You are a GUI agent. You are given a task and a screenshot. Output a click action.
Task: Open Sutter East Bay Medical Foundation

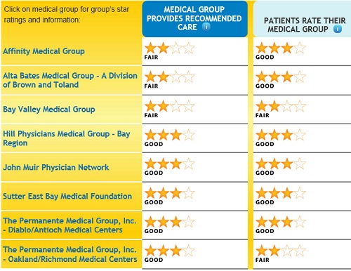pyautogui.click(x=67, y=196)
